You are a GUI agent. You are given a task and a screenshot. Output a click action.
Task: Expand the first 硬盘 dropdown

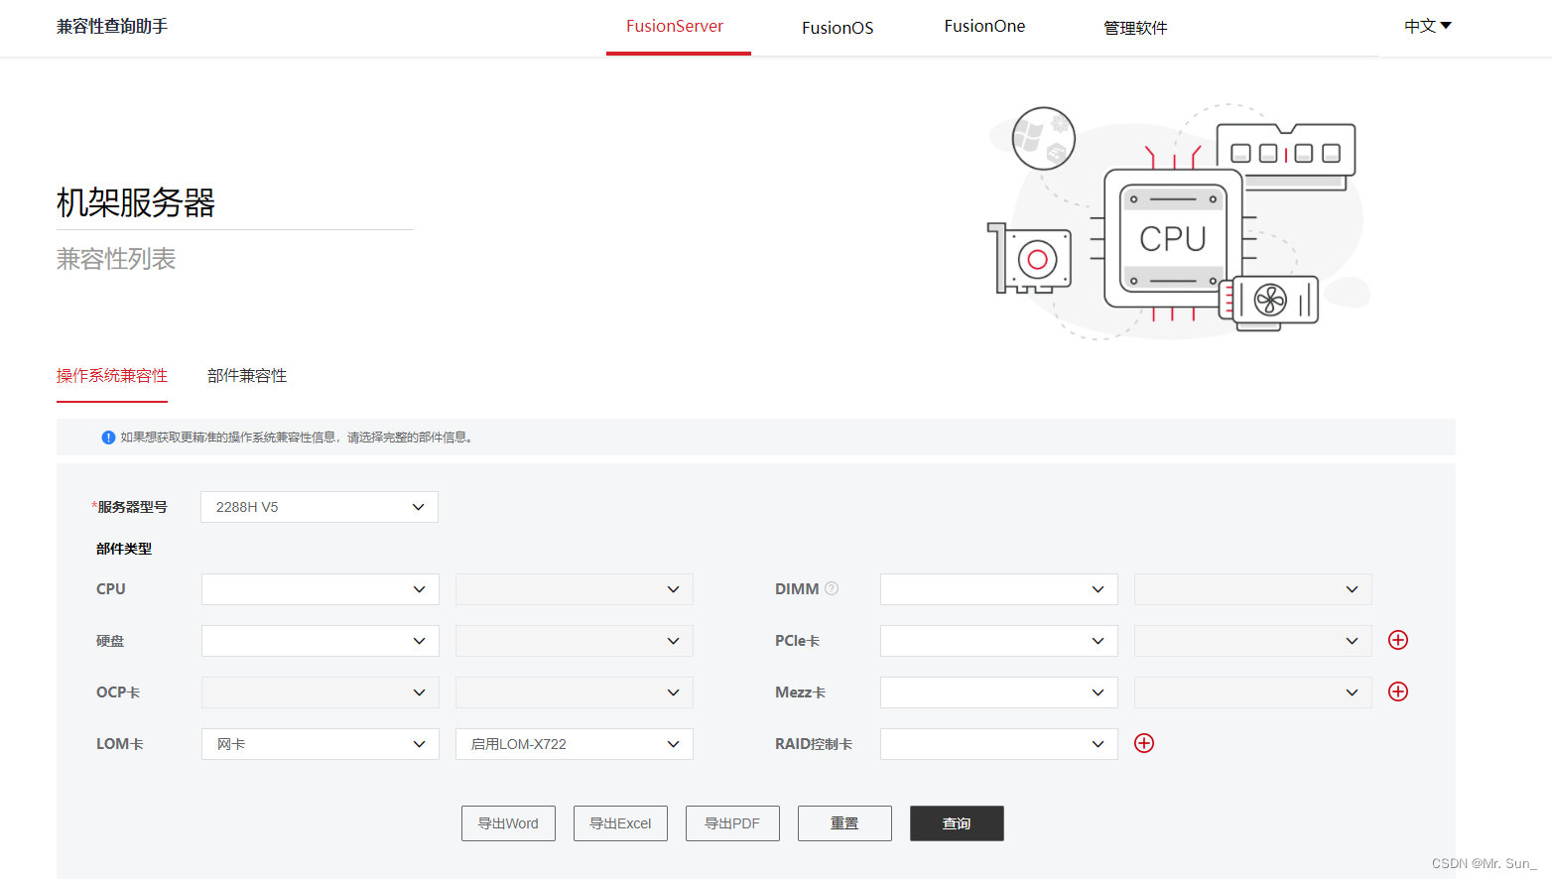321,641
